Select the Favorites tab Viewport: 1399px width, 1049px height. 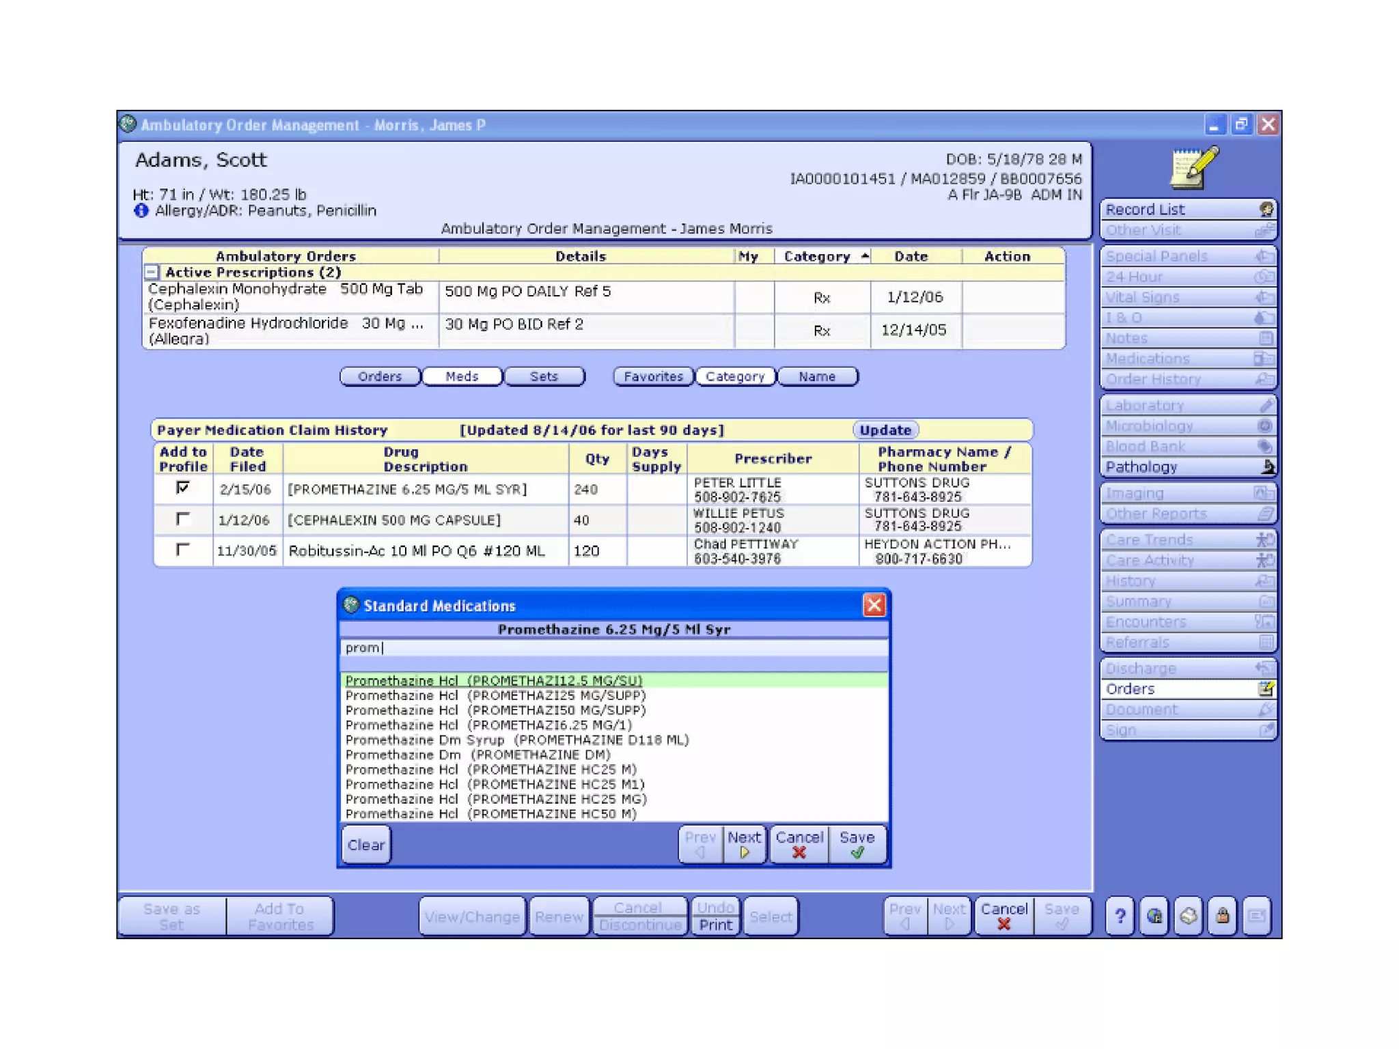click(653, 376)
